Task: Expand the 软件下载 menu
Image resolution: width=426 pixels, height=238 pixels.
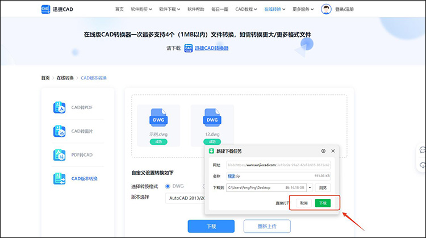Action: [x=170, y=9]
